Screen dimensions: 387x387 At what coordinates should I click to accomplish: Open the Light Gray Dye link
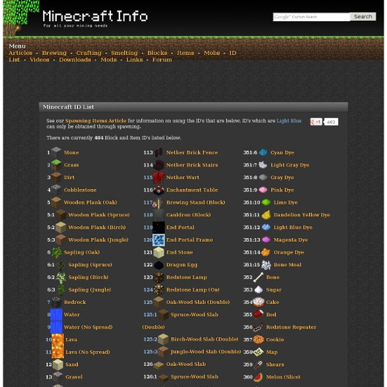[290, 165]
